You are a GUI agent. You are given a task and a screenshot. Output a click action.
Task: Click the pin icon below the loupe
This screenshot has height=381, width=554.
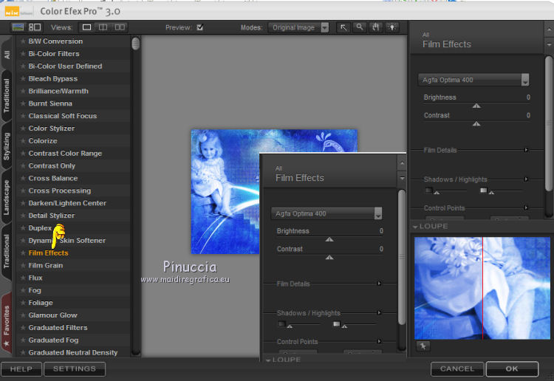(423, 346)
